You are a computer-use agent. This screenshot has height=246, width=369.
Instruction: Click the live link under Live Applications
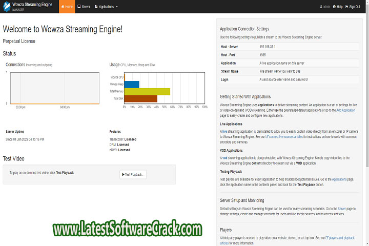[224, 132]
